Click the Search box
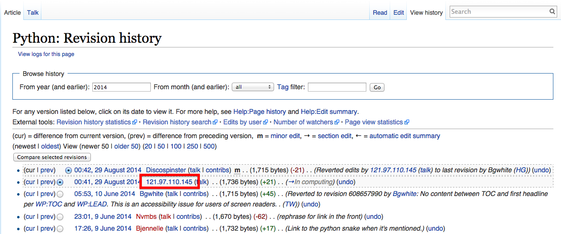This screenshot has height=234, width=561. click(498, 11)
